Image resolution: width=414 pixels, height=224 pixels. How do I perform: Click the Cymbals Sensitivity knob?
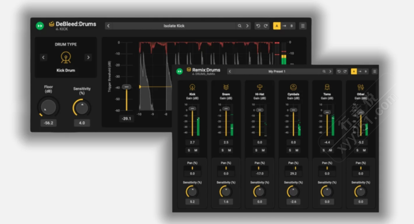point(293,191)
